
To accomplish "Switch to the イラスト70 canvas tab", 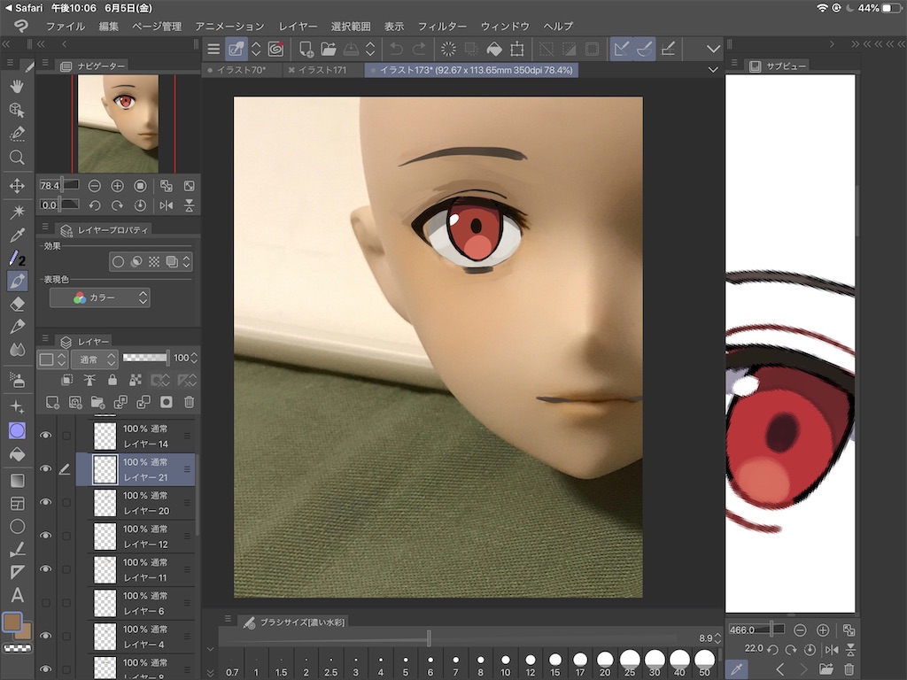I will [x=242, y=70].
